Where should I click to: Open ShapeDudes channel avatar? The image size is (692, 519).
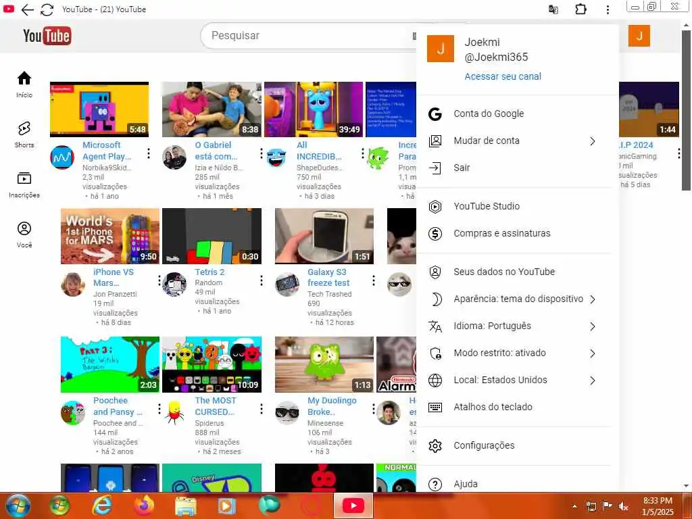pyautogui.click(x=276, y=157)
